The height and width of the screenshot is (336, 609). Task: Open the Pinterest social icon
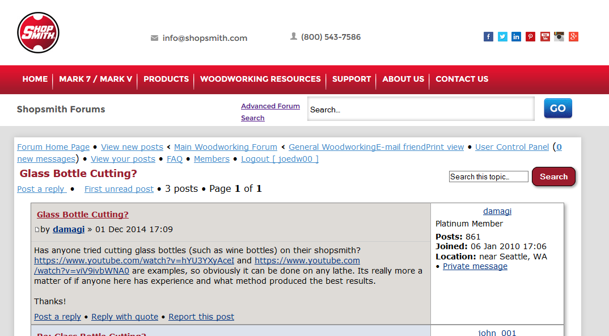(x=531, y=36)
